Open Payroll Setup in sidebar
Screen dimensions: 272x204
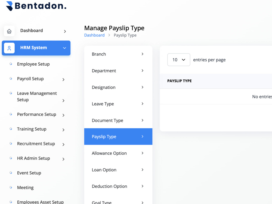coord(30,79)
